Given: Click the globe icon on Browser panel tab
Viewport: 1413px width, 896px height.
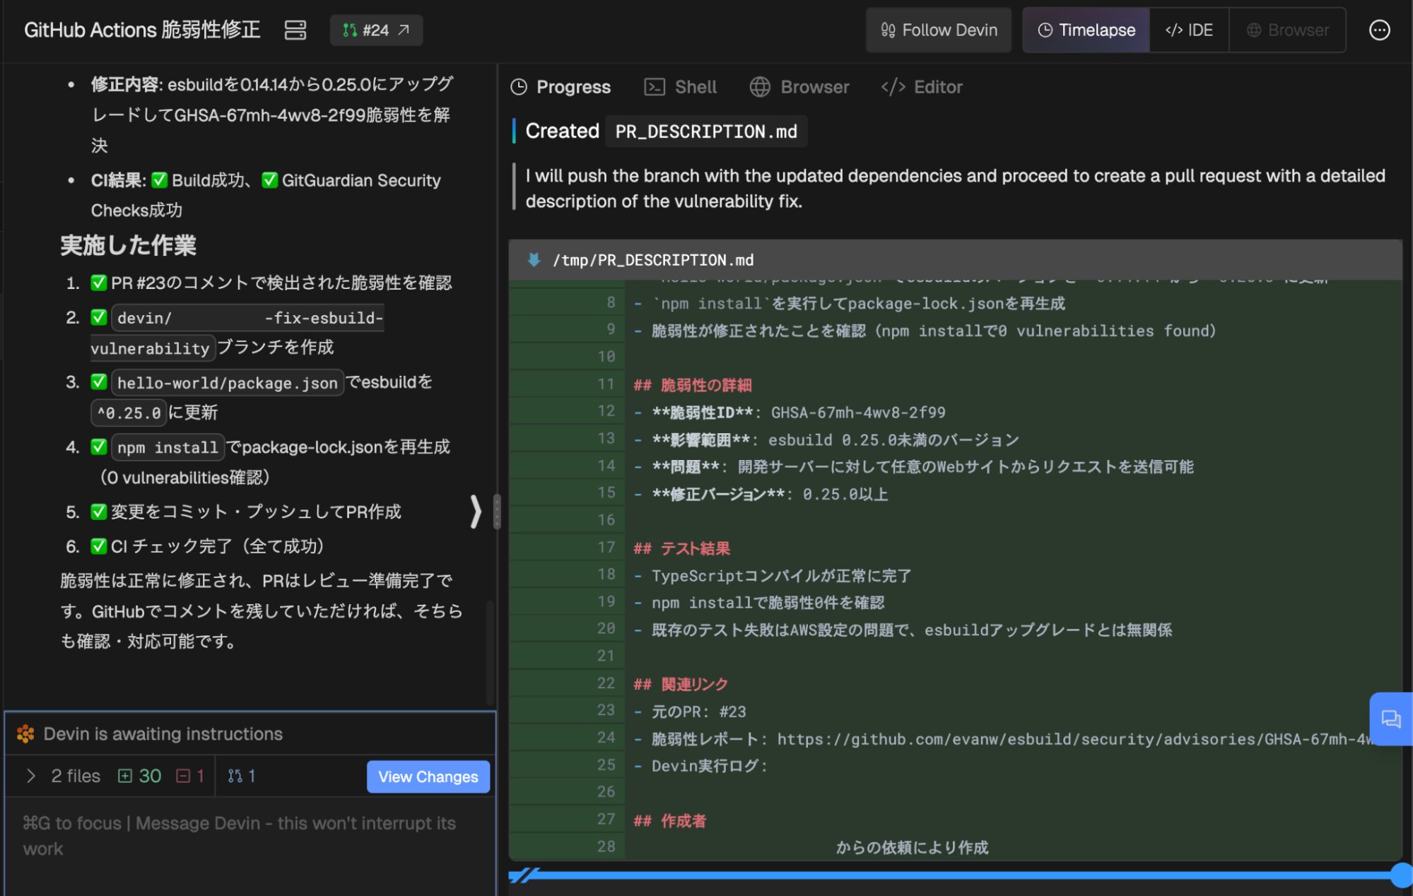Looking at the screenshot, I should pos(760,87).
